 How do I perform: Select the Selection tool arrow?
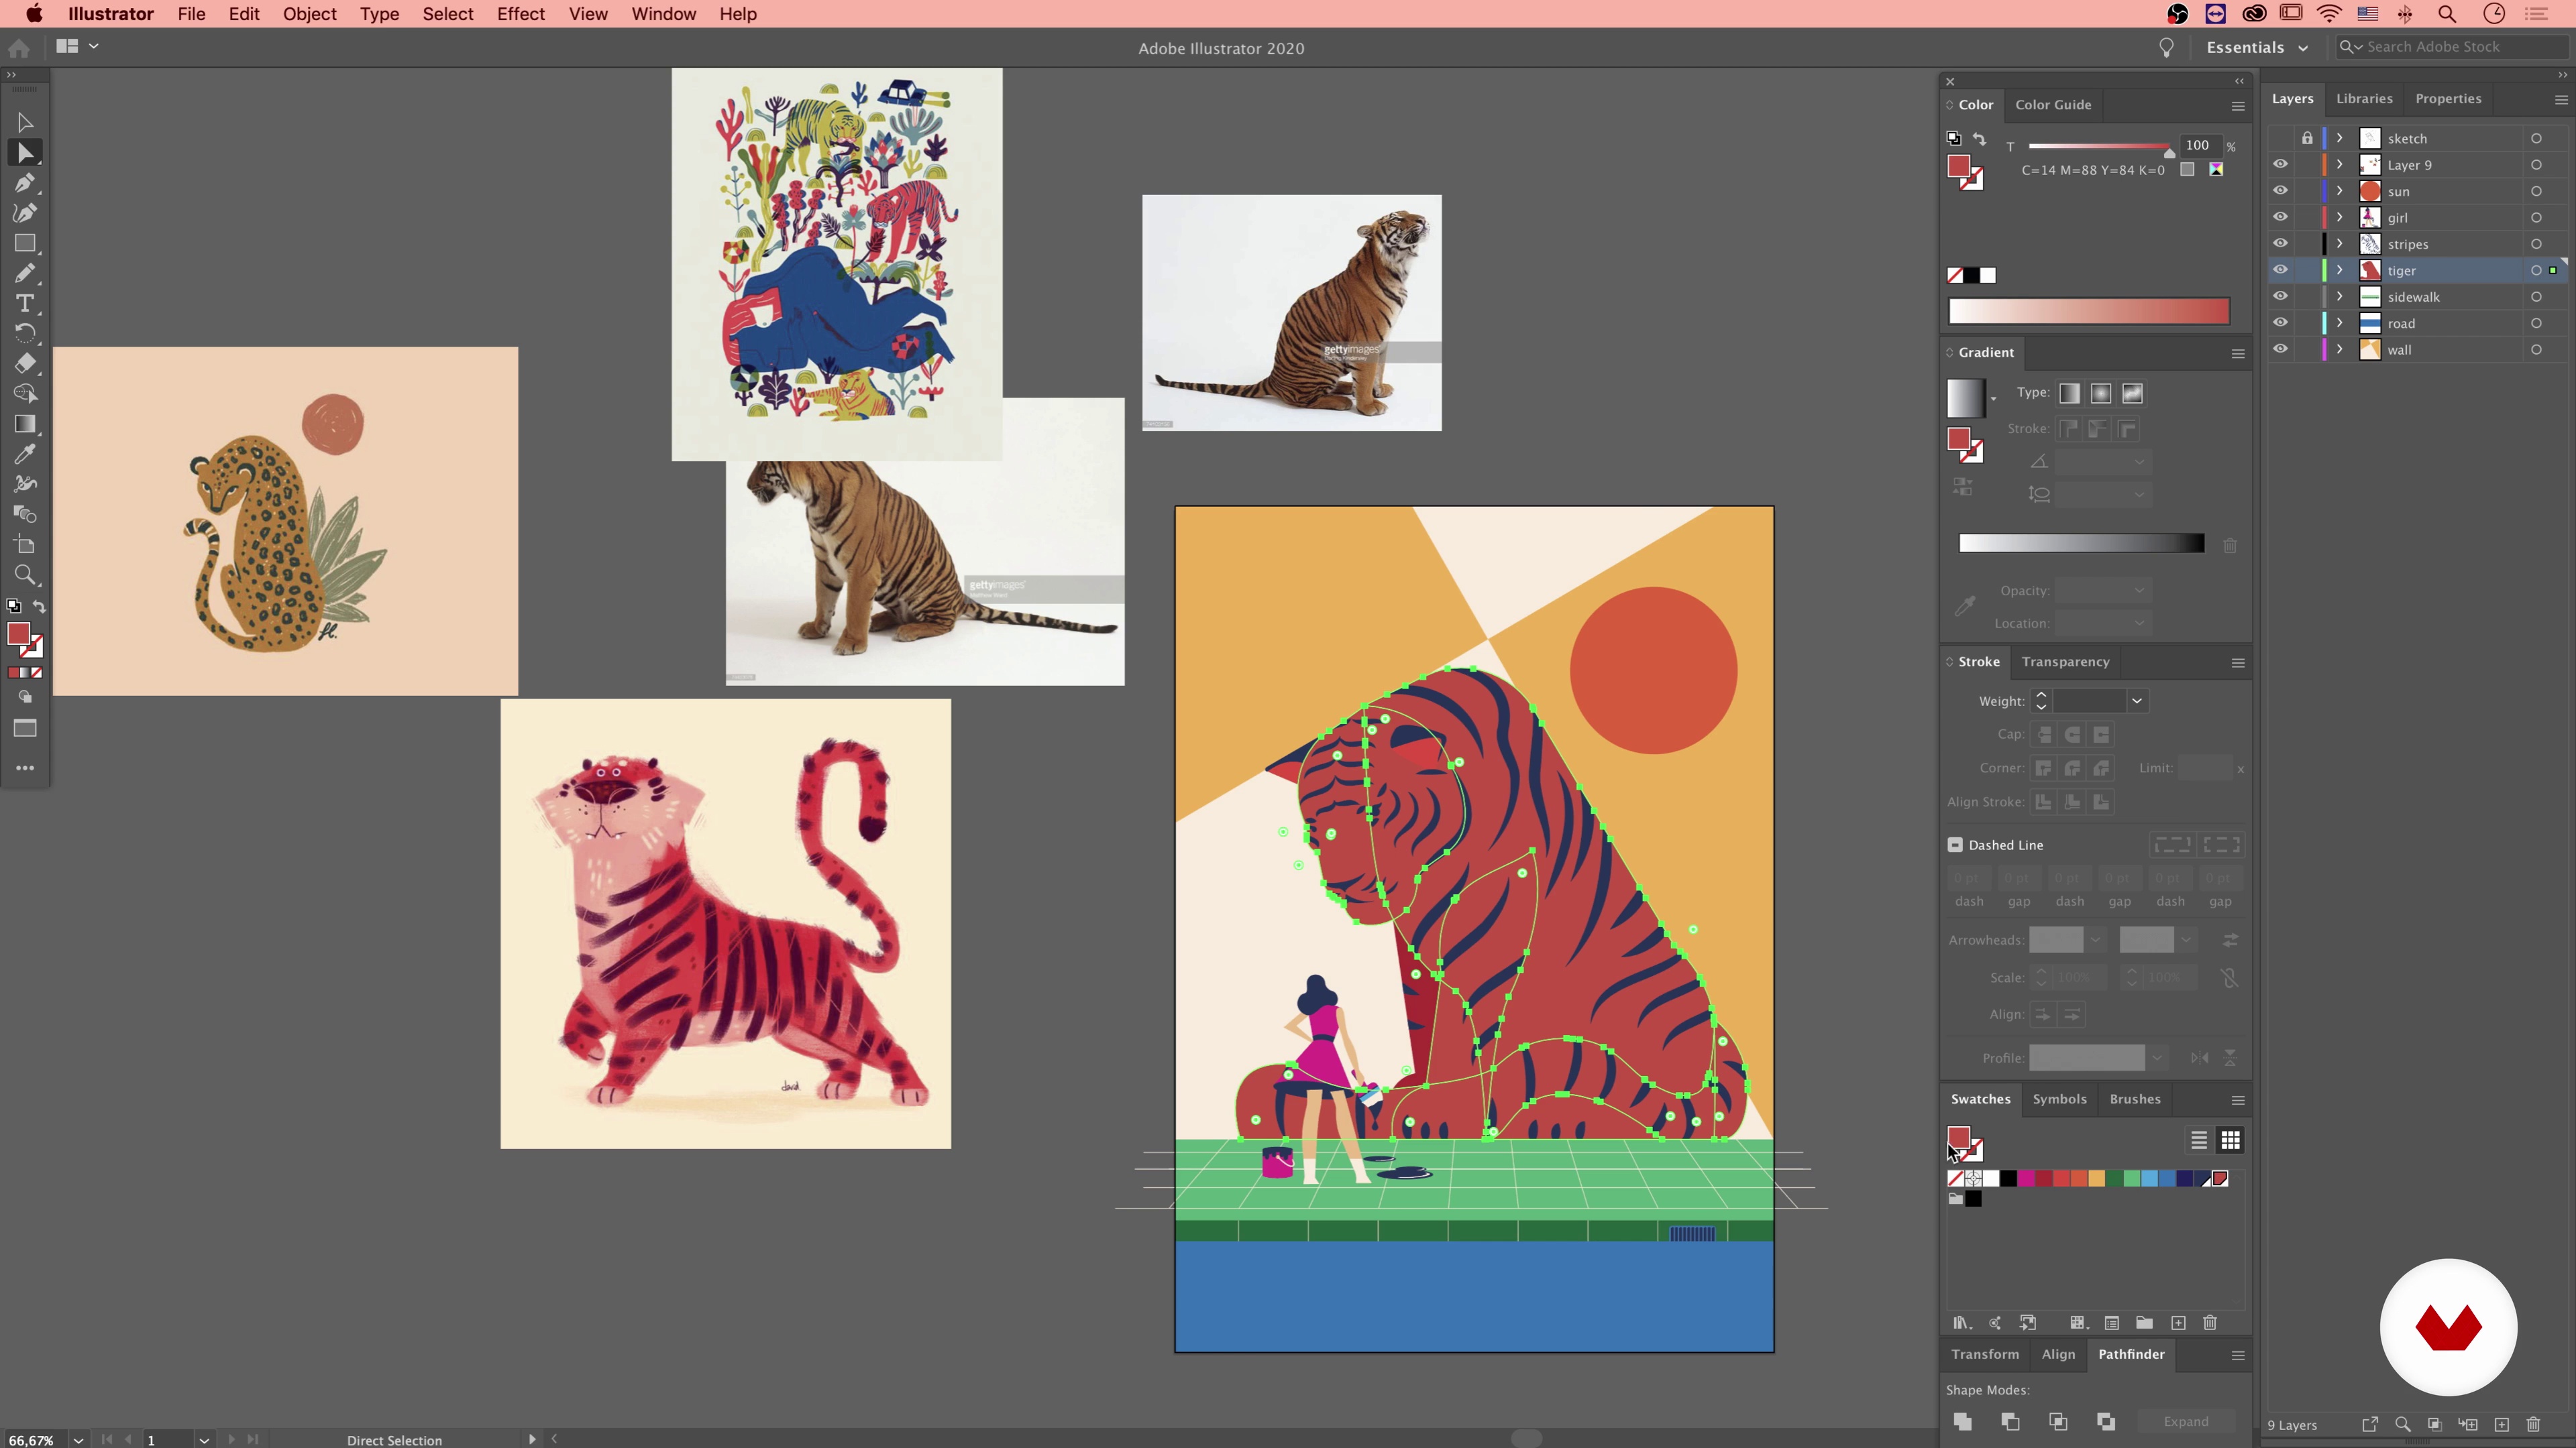pos(25,123)
